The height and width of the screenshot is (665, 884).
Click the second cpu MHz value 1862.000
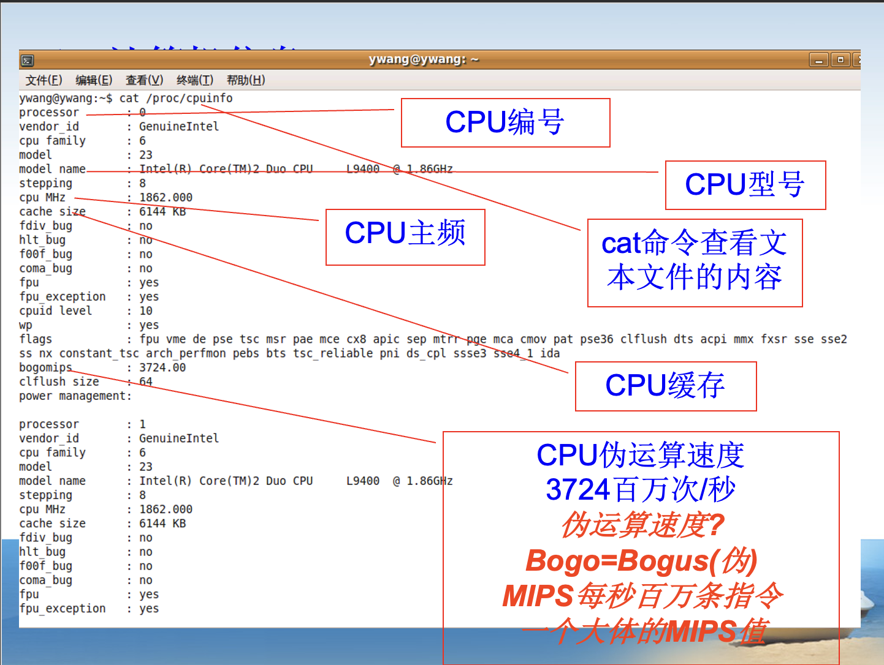(166, 509)
